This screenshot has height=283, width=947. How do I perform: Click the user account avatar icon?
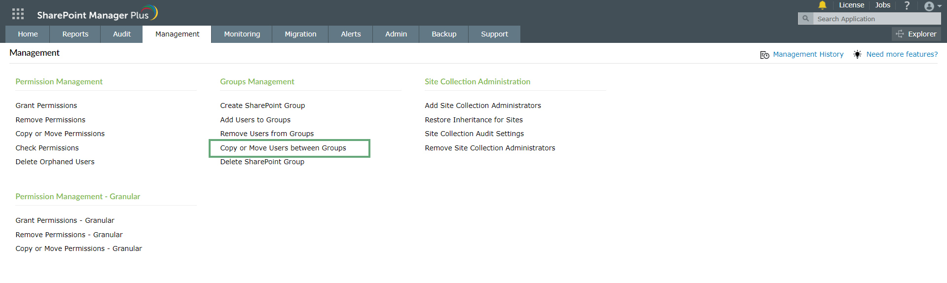[x=929, y=6]
